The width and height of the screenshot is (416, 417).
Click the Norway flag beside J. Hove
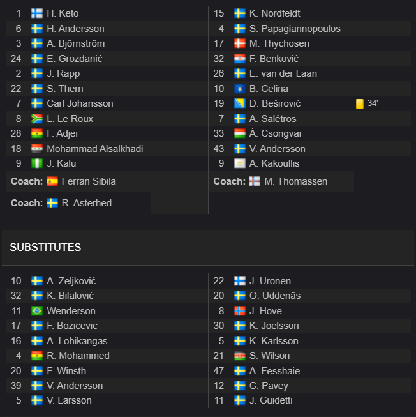point(240,311)
